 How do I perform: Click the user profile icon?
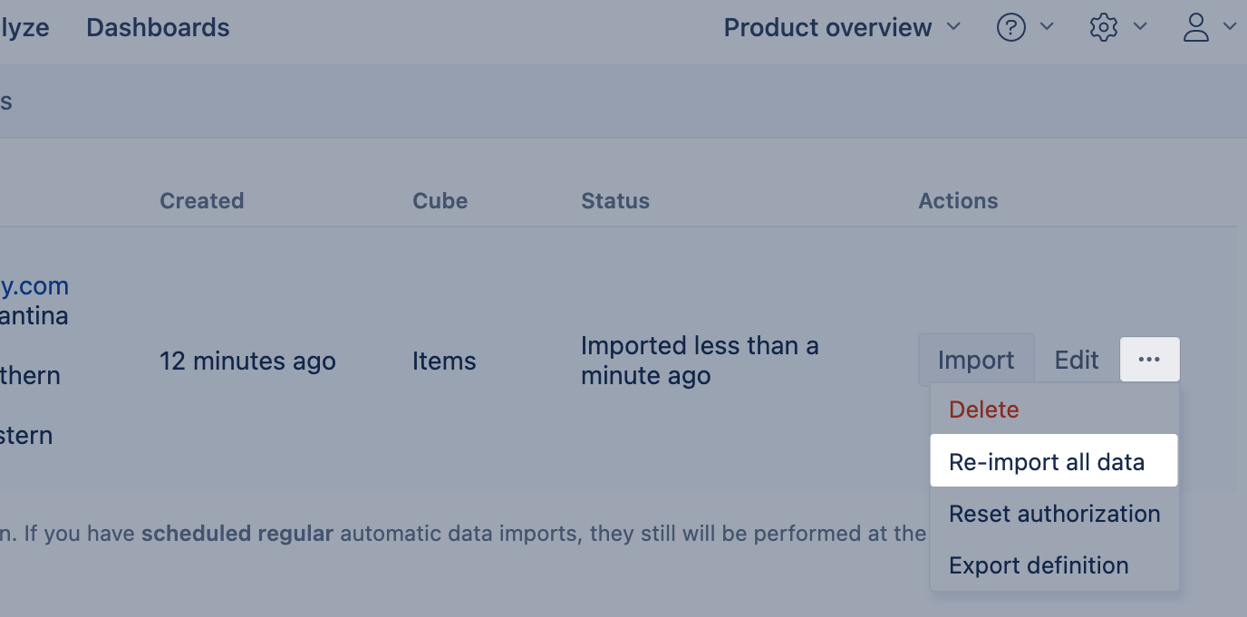(x=1196, y=28)
